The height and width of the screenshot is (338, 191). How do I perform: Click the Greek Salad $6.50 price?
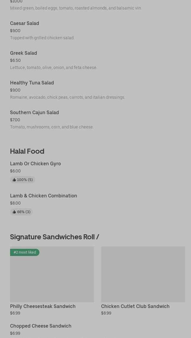pos(15,60)
